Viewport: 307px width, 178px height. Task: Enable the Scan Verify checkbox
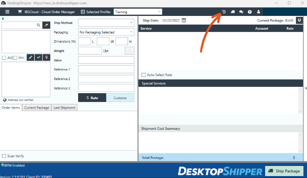pos(4,156)
